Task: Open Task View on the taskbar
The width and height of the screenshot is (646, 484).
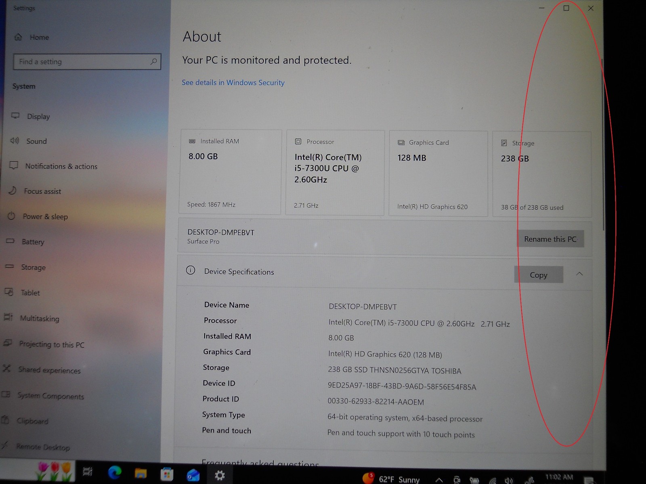Action: point(88,471)
